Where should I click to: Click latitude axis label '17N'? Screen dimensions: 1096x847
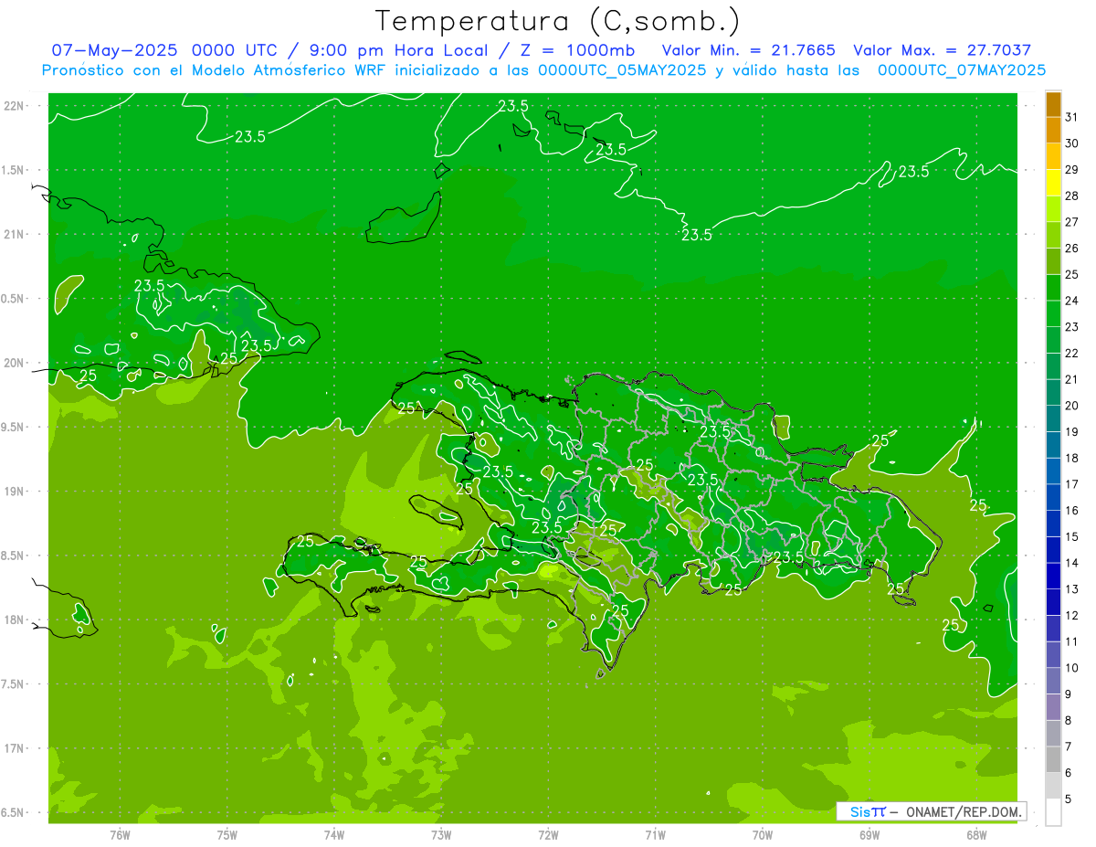[15, 748]
